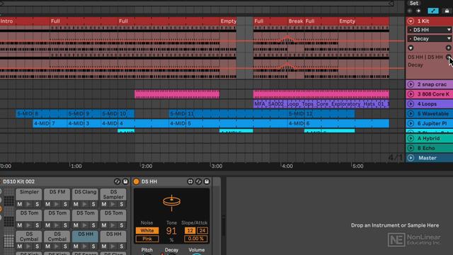The width and height of the screenshot is (453, 255).
Task: Toggle the DS HH device activator
Action: tap(136, 181)
